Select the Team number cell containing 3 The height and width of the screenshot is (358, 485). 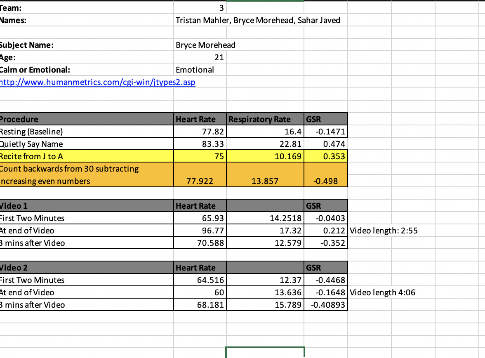click(200, 8)
